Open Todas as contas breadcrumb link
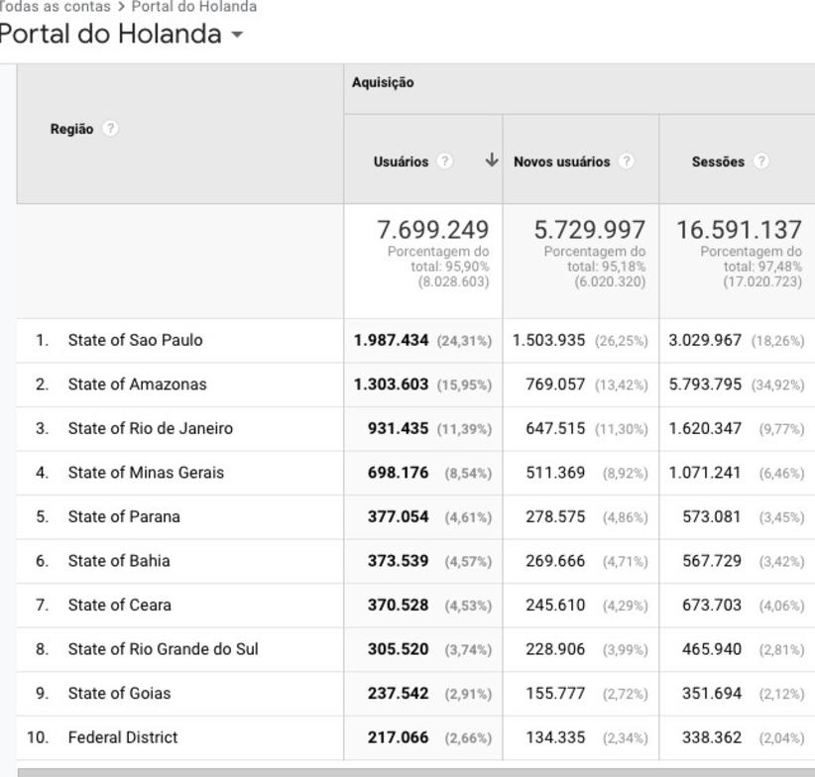This screenshot has height=777, width=815. [x=55, y=7]
